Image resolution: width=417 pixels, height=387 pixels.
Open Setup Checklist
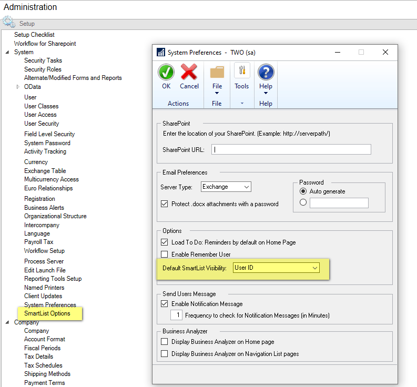click(34, 35)
